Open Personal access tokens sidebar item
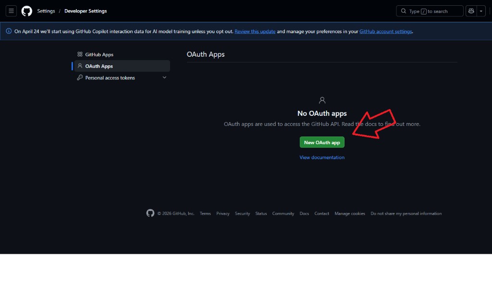Viewport: 492px width, 298px height. pos(122,77)
